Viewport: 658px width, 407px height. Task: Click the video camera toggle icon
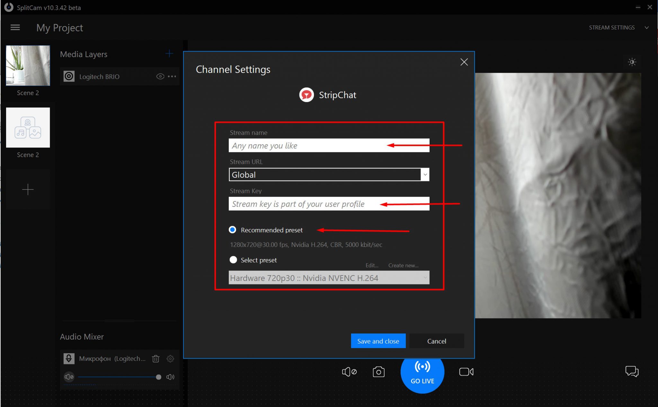click(466, 371)
